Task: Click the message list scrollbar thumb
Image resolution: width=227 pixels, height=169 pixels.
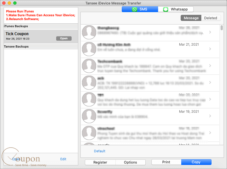Action: click(222, 28)
